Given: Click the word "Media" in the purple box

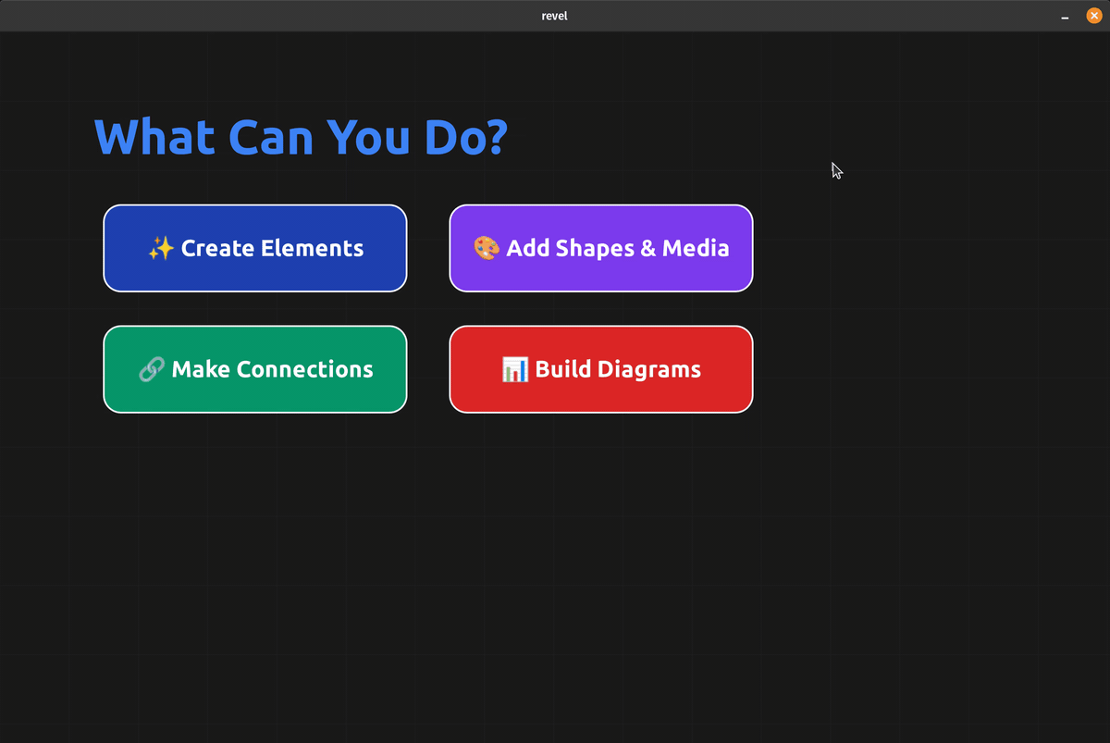Looking at the screenshot, I should pyautogui.click(x=696, y=248).
